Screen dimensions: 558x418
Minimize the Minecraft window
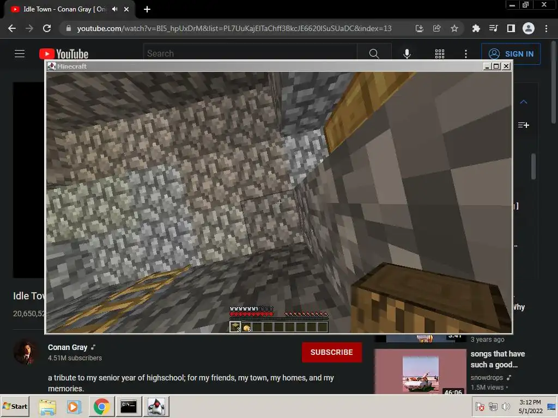coord(488,66)
